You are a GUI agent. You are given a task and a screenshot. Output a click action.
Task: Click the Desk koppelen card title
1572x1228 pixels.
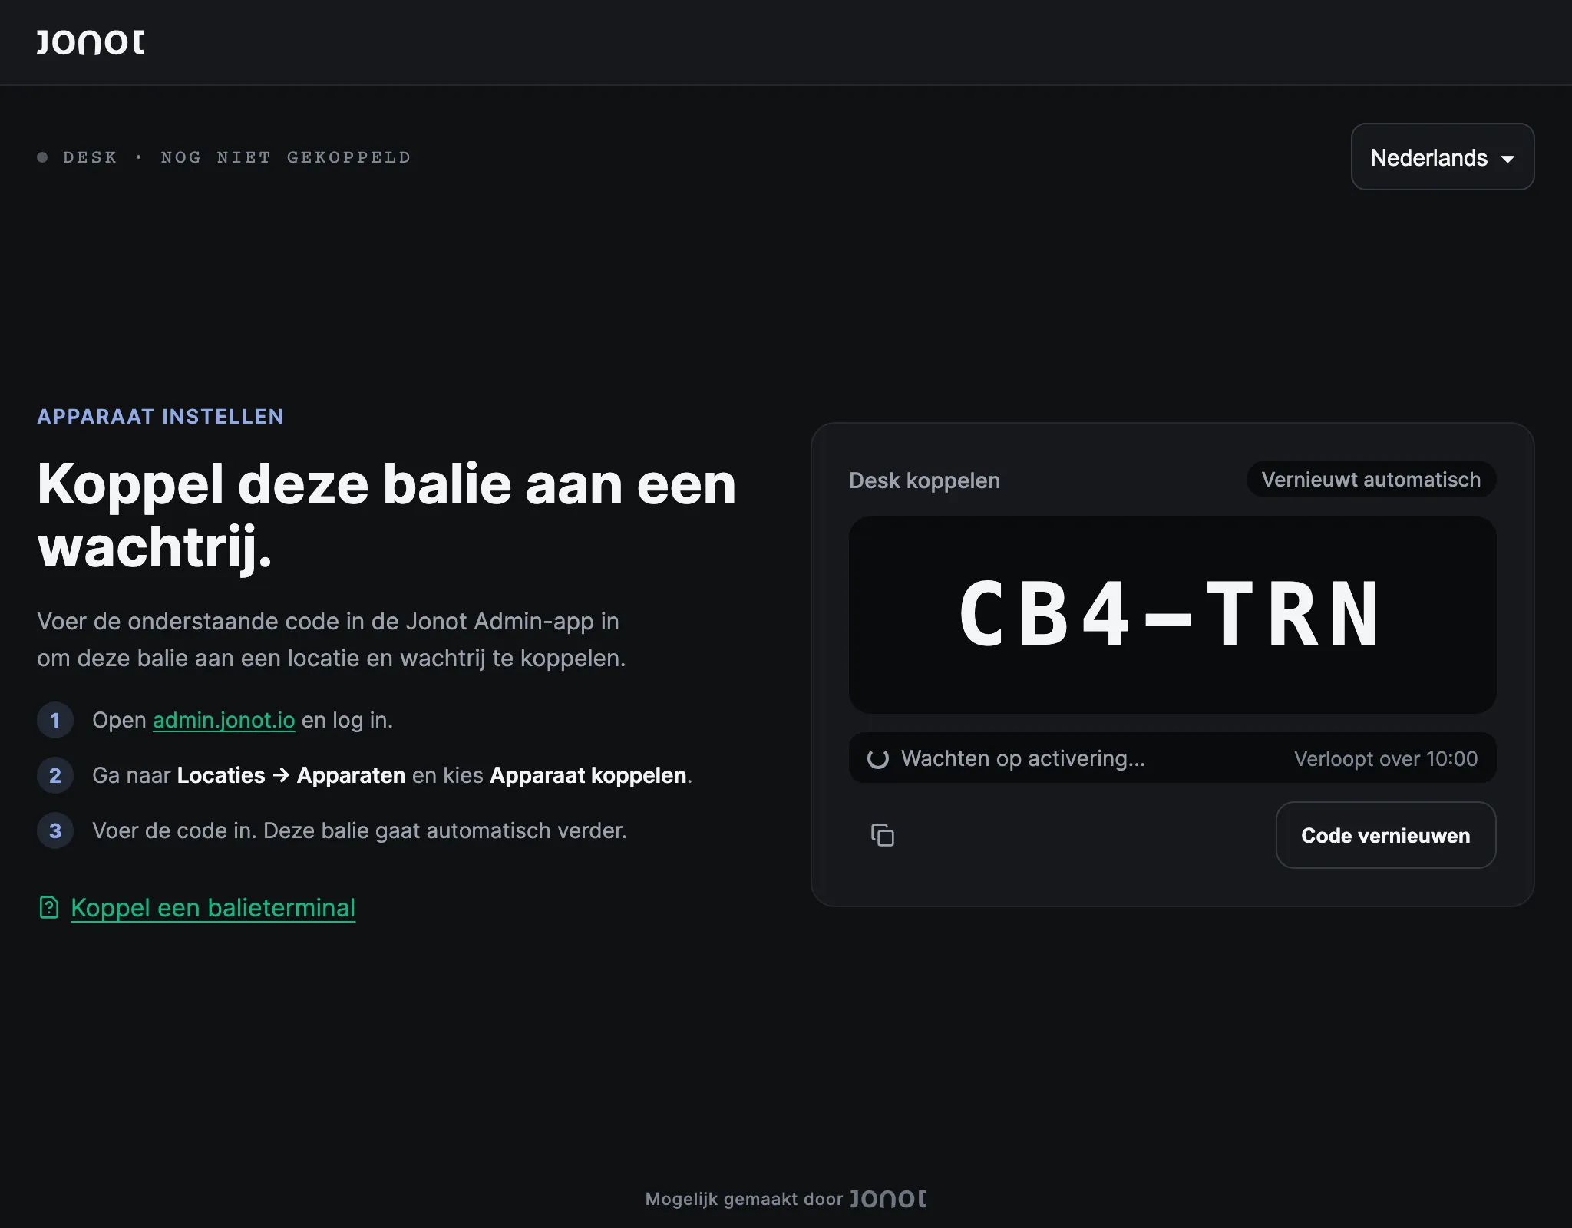pos(924,480)
